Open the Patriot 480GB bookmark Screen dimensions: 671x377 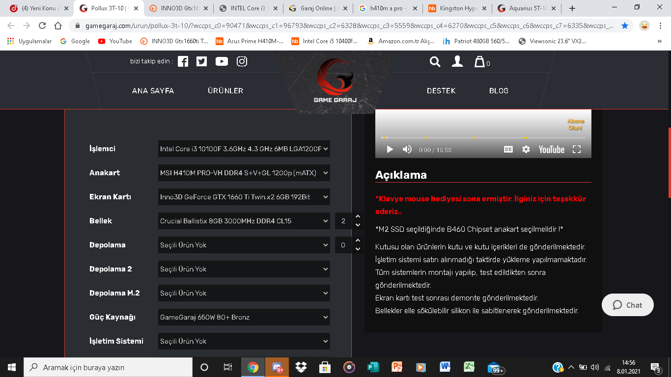[476, 41]
